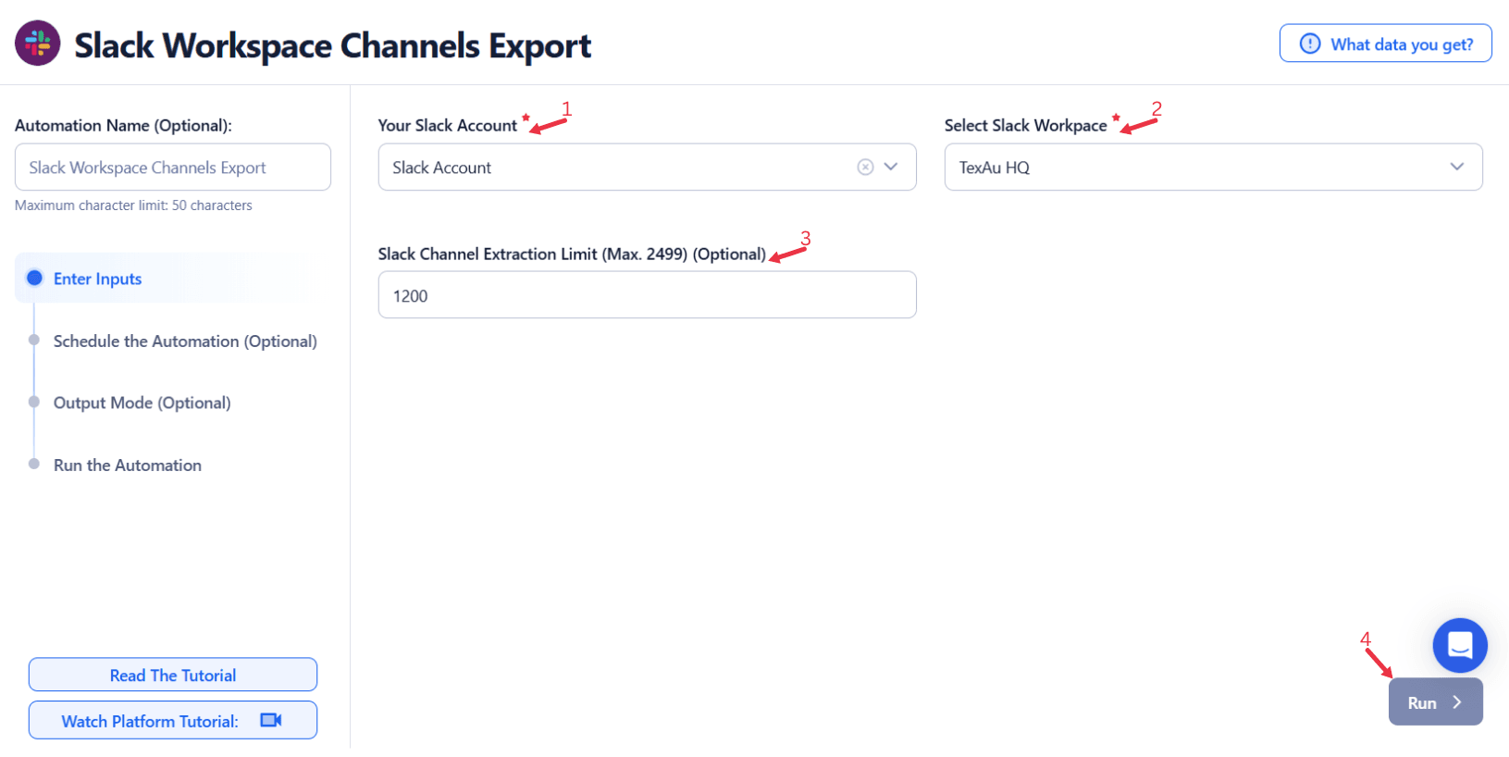This screenshot has width=1509, height=757.
Task: Switch to Run the Automation step
Action: tap(128, 465)
